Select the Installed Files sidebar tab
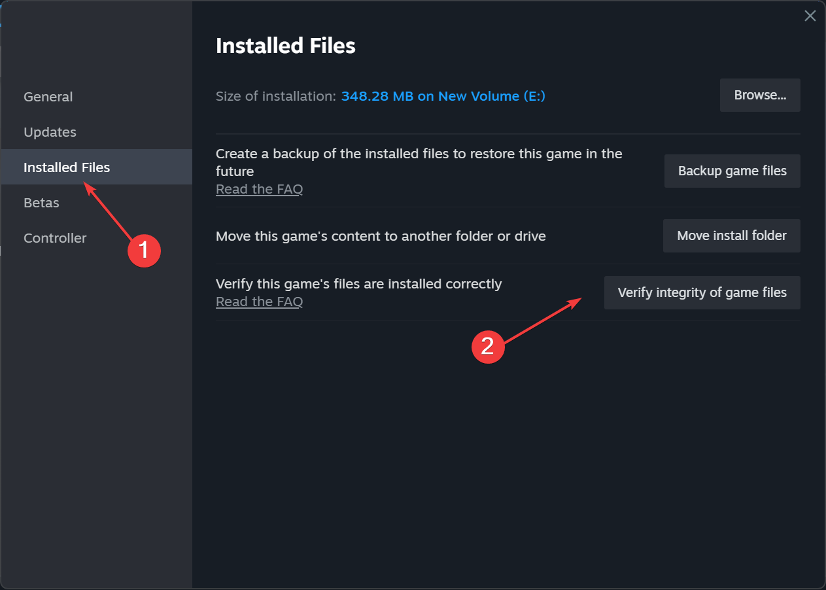This screenshot has width=826, height=590. [x=97, y=167]
